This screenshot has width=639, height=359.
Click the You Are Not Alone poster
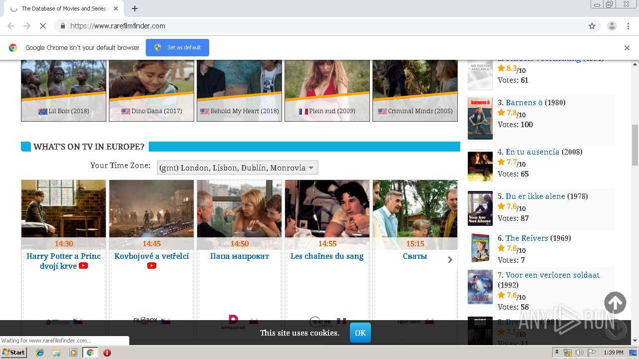point(480,208)
